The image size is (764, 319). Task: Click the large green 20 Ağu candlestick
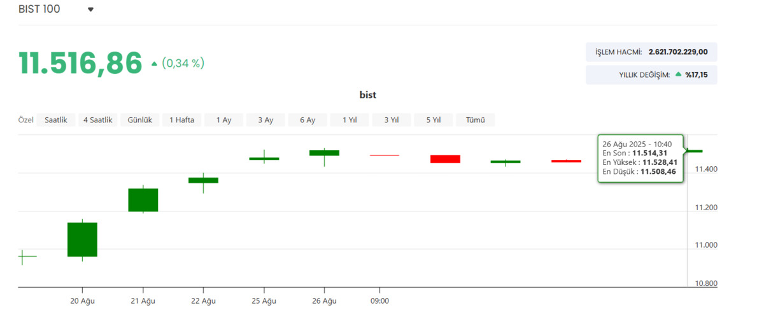(82, 239)
